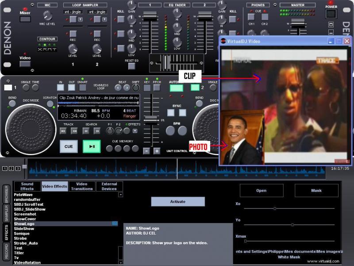Toggle the Video panel button
The image size is (354, 266).
tap(25, 64)
